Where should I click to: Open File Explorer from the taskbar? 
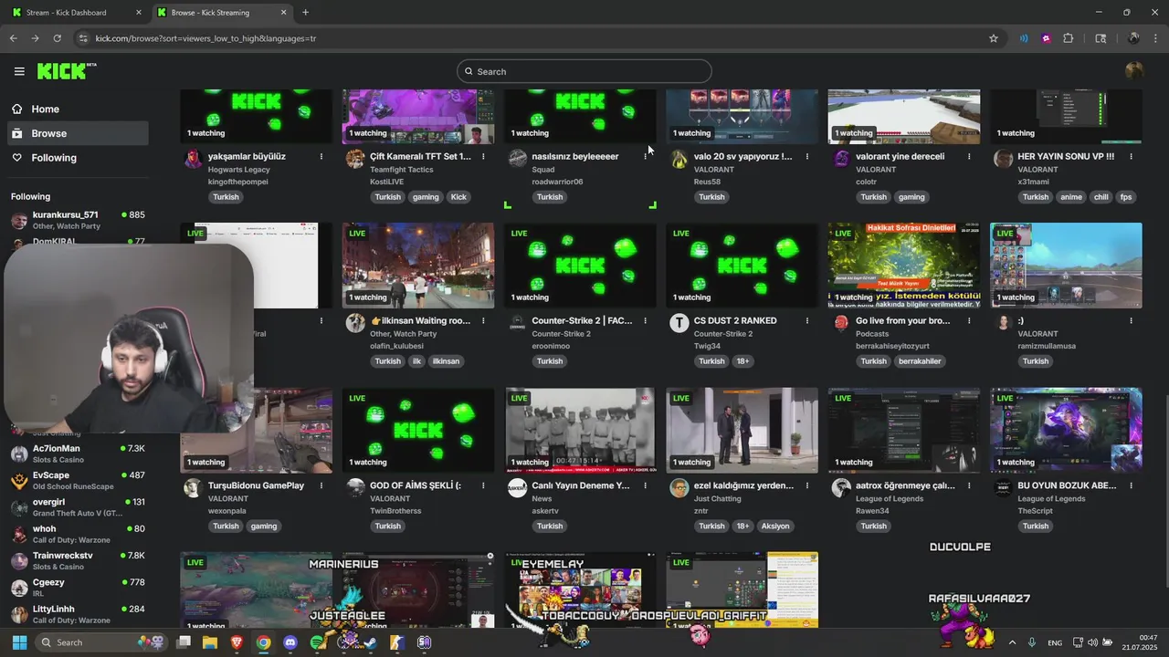pos(210,642)
